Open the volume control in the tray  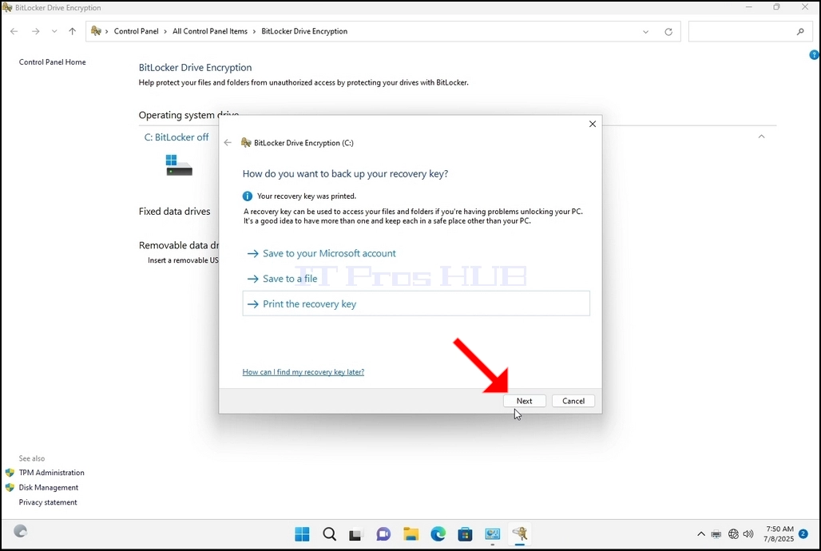[x=748, y=534]
